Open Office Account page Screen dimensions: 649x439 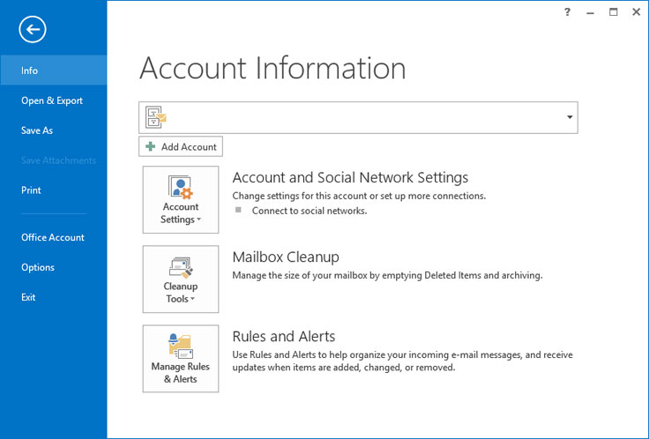pyautogui.click(x=54, y=237)
